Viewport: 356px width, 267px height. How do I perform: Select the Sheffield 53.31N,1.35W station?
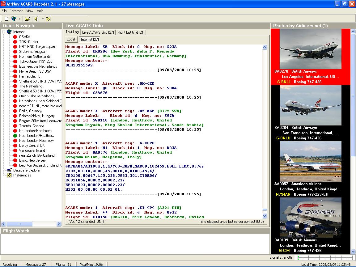(40, 81)
